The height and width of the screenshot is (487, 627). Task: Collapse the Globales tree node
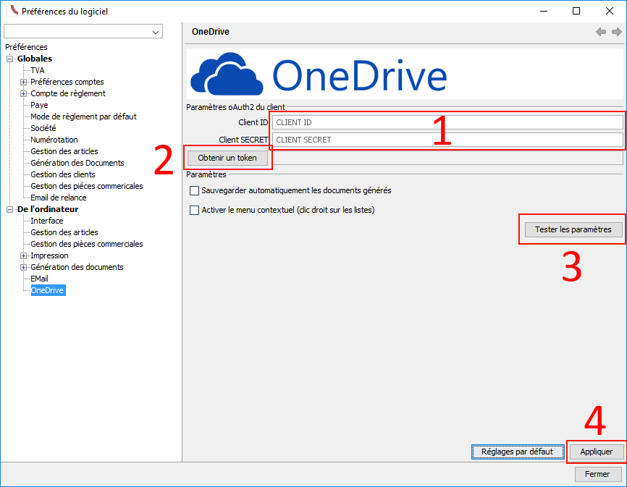click(9, 59)
